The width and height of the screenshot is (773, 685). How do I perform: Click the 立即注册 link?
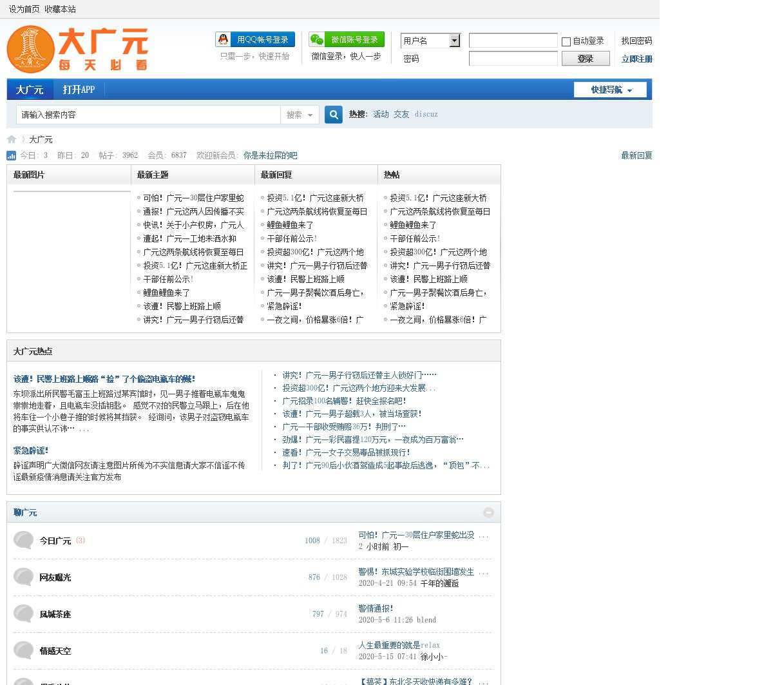click(636, 59)
